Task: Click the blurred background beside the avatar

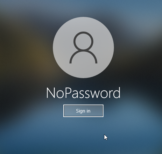Action: coord(26,48)
